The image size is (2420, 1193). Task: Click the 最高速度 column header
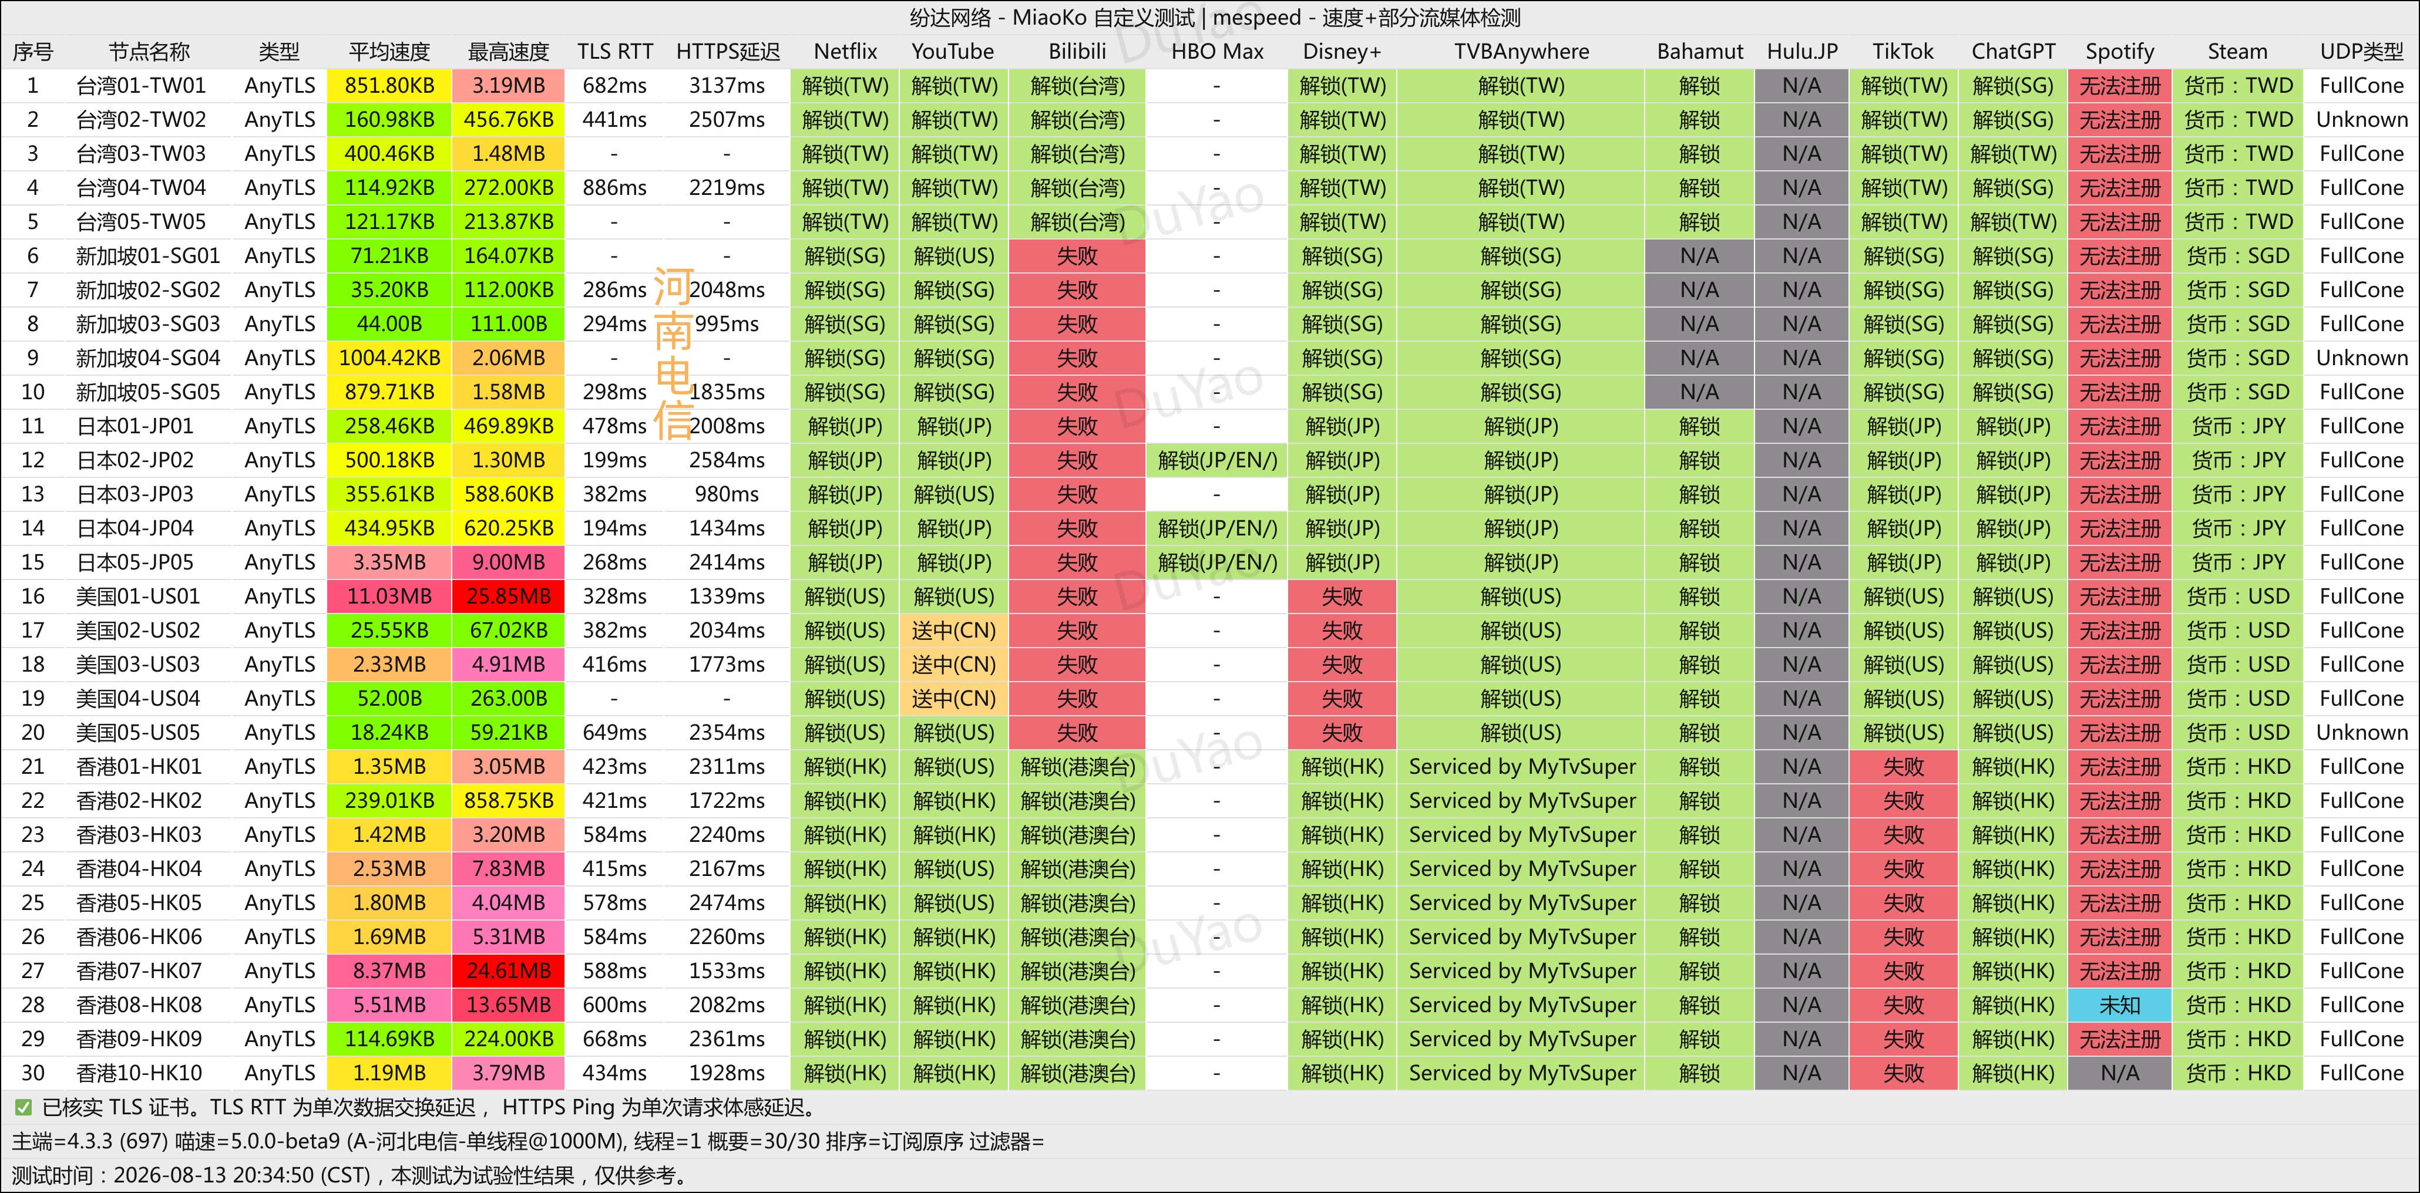[508, 52]
